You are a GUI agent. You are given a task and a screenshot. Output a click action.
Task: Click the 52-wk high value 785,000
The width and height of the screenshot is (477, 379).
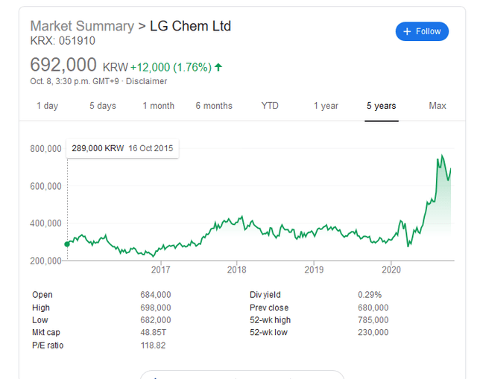click(373, 320)
